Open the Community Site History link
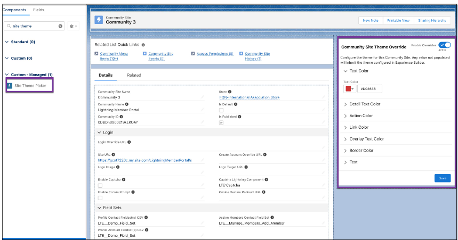The width and height of the screenshot is (458, 240). coord(258,56)
